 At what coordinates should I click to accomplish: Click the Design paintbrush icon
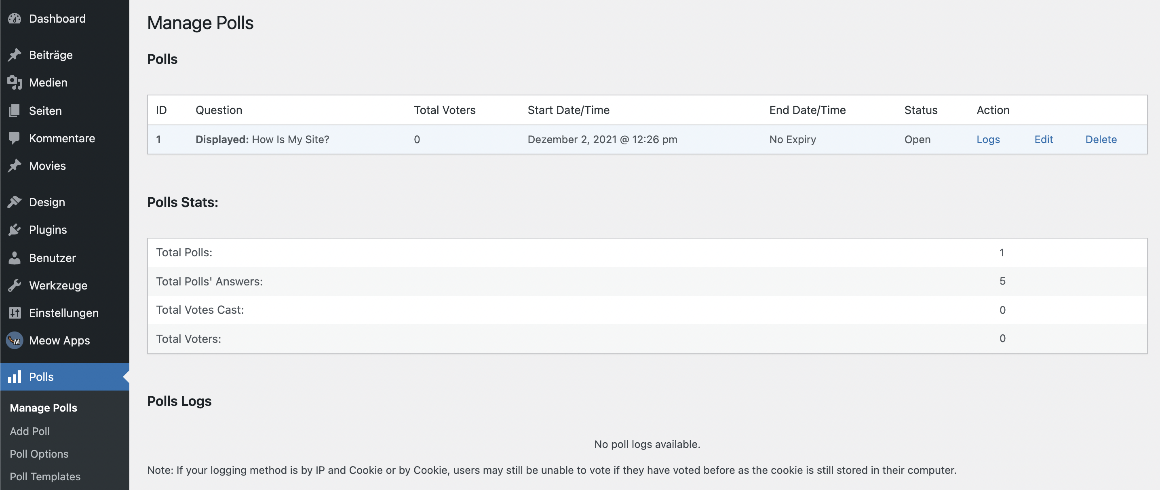pos(15,202)
